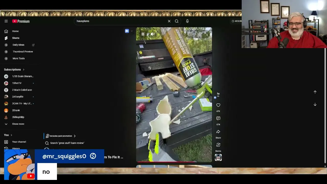Open the 2 Much ColinFurze subscription
This screenshot has height=184, width=327.
22,90
